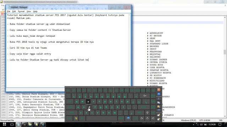
Task: Tap the highlighted e key on the on-screen keyboard
Action: (88, 102)
